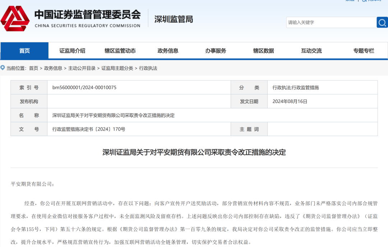Open the 辖区监管动态 menu item
Image resolution: width=388 pixels, height=247 pixels.
pyautogui.click(x=120, y=51)
